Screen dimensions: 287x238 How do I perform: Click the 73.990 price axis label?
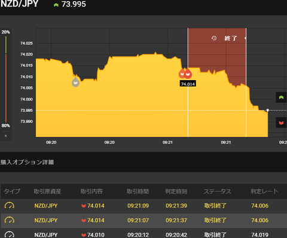point(26,121)
